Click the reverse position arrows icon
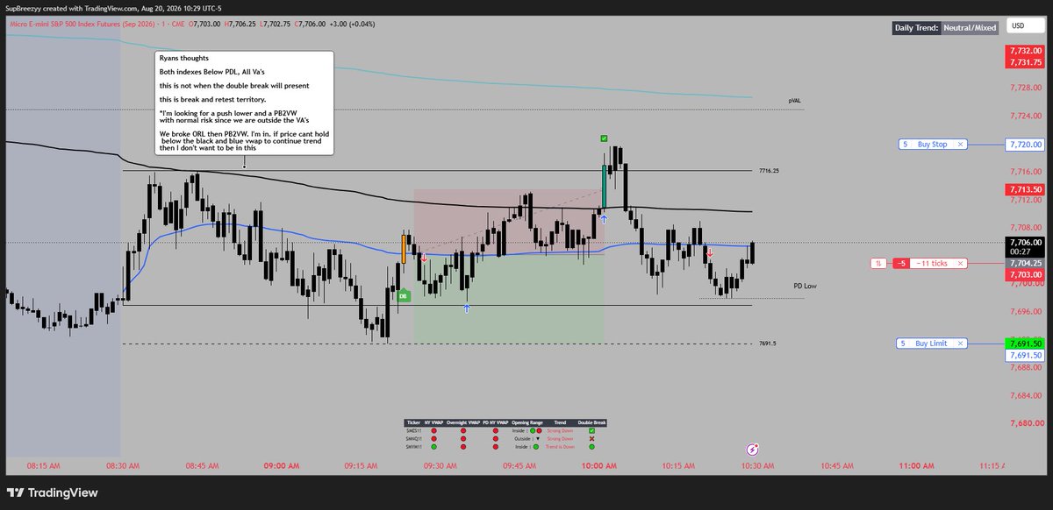This screenshot has width=1053, height=510. (x=878, y=263)
